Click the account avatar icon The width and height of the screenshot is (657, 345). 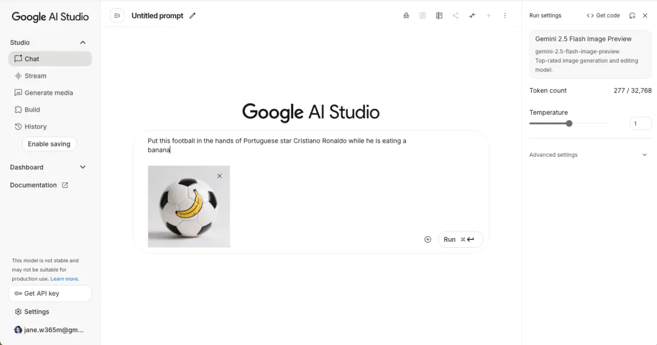(x=18, y=330)
